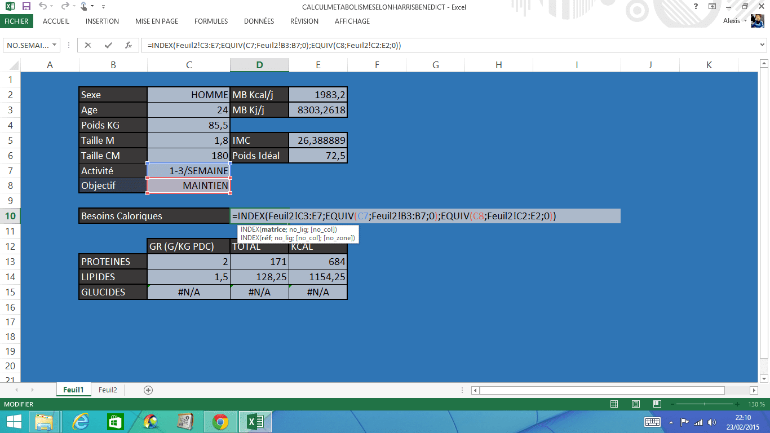Undo the last action

[x=43, y=7]
